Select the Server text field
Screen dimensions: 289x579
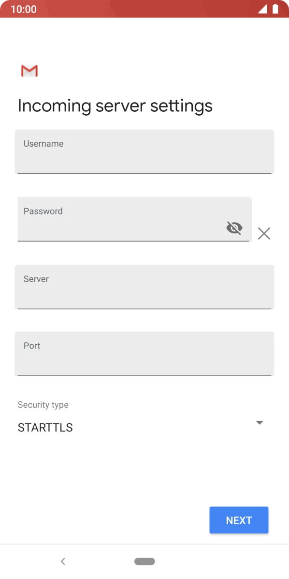coord(144,287)
